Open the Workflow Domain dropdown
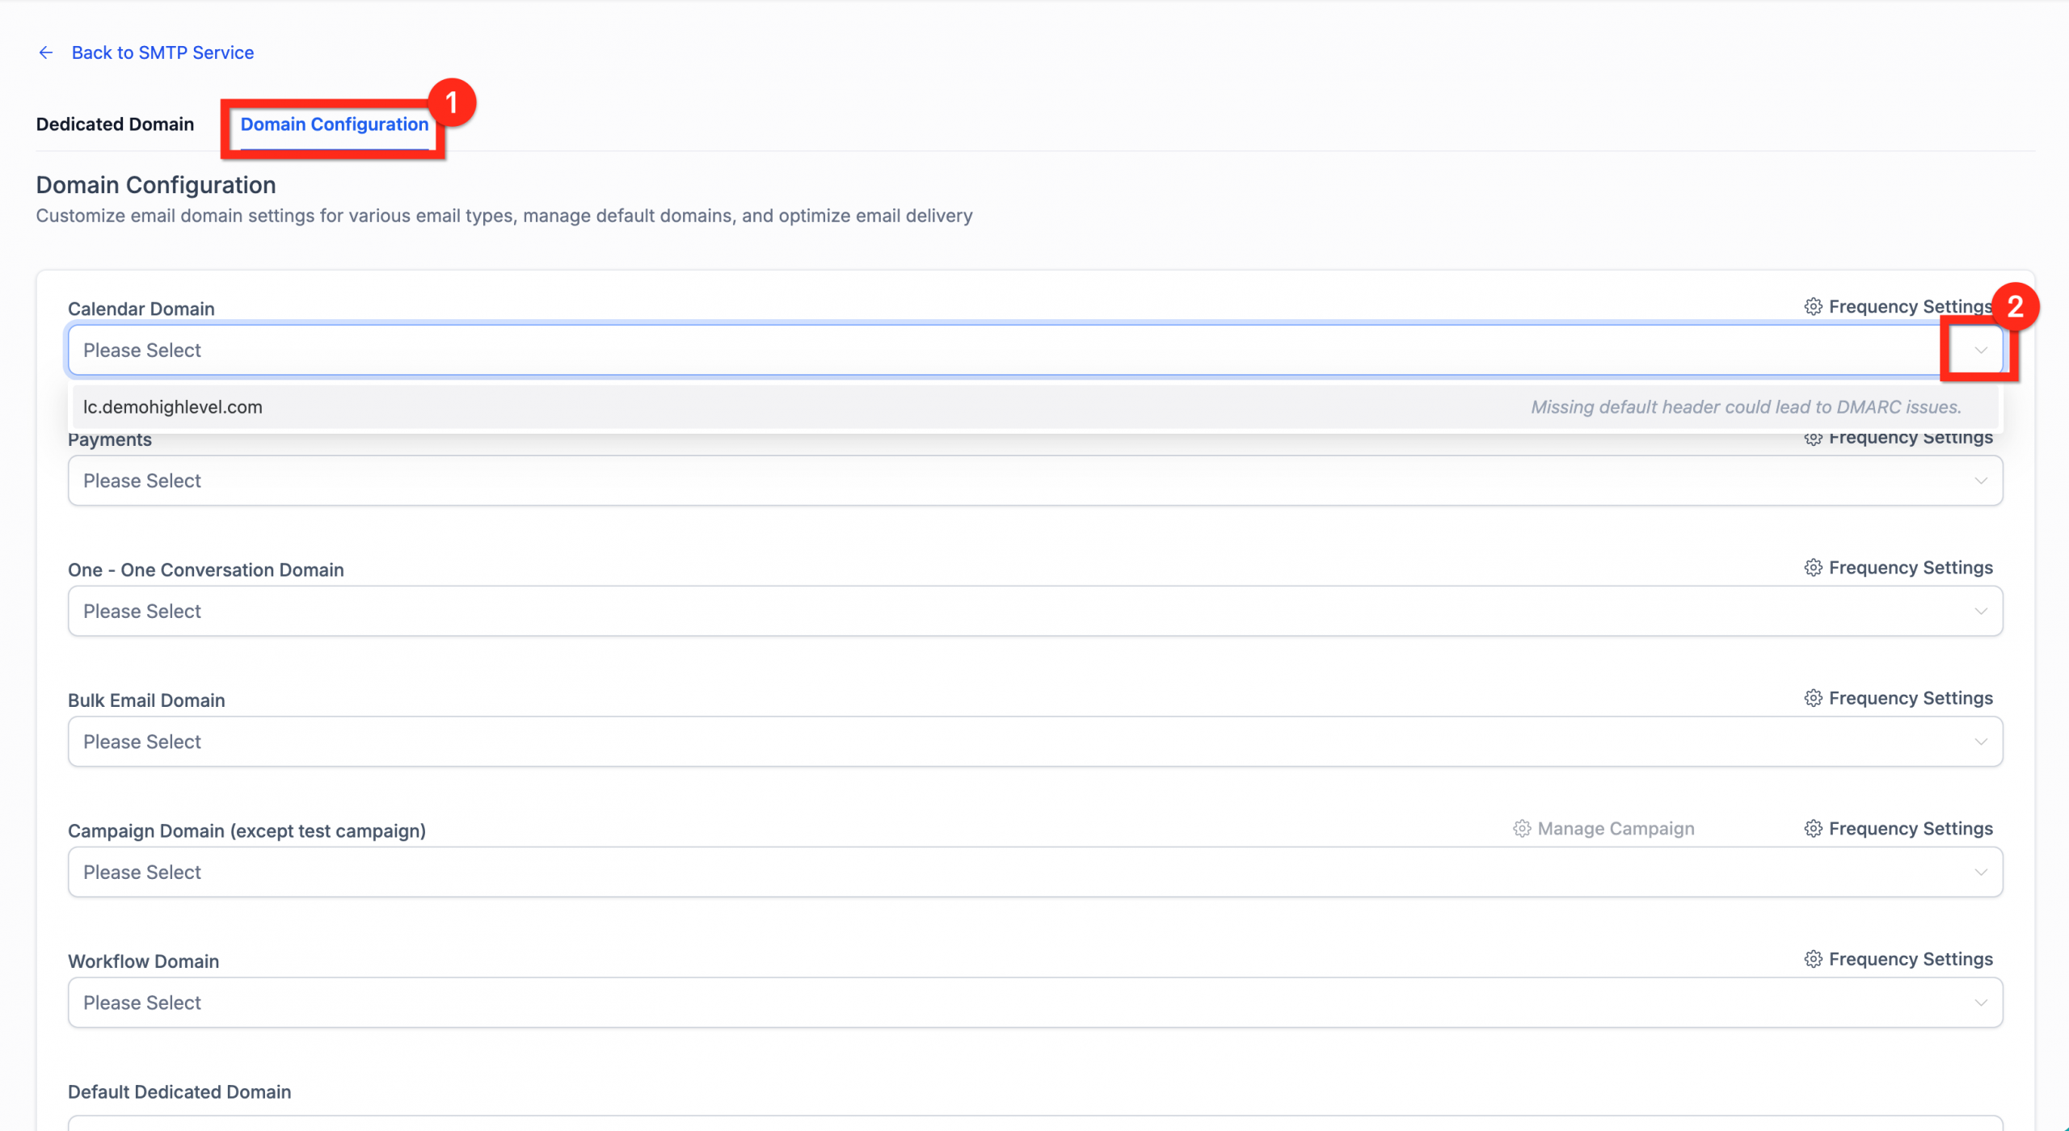 tap(1980, 1002)
